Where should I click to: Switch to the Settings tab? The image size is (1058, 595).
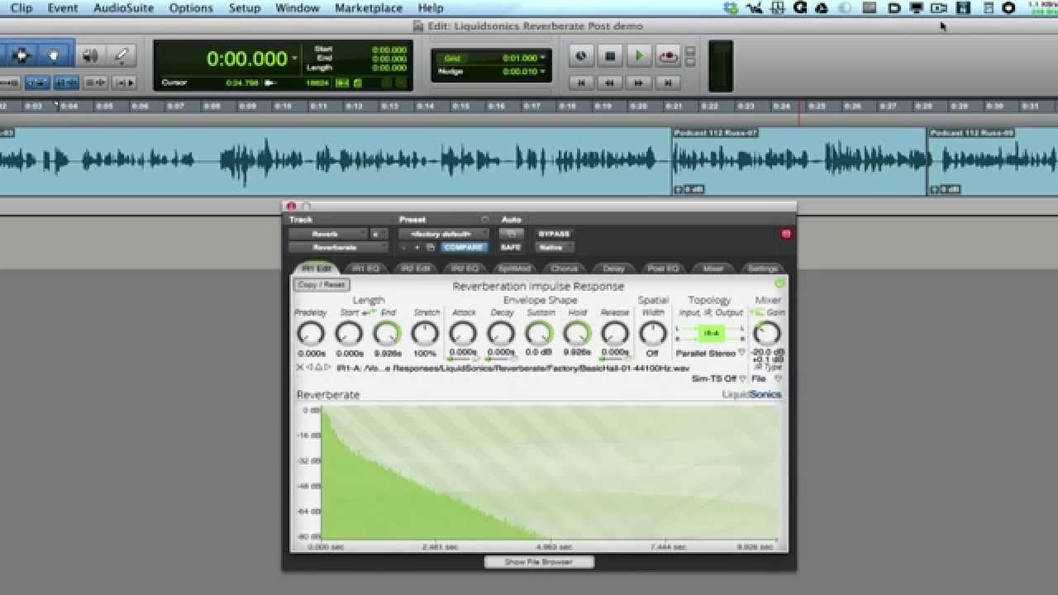click(x=762, y=269)
